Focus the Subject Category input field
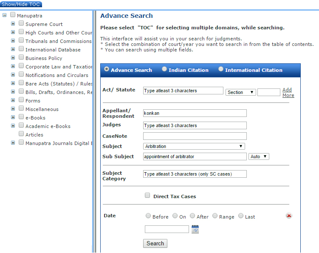The width and height of the screenshot is (319, 253). (x=195, y=174)
